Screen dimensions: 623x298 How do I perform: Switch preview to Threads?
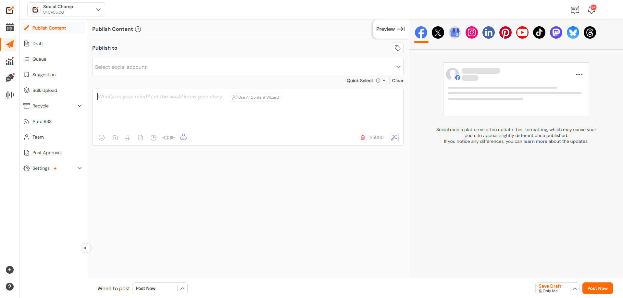click(590, 32)
